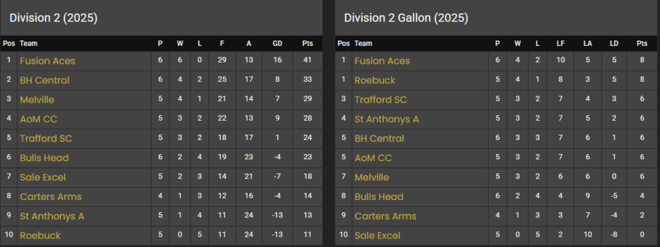Open Fusion Aces in Division 2 table
Viewport: 660px width, 247px height.
[48, 61]
